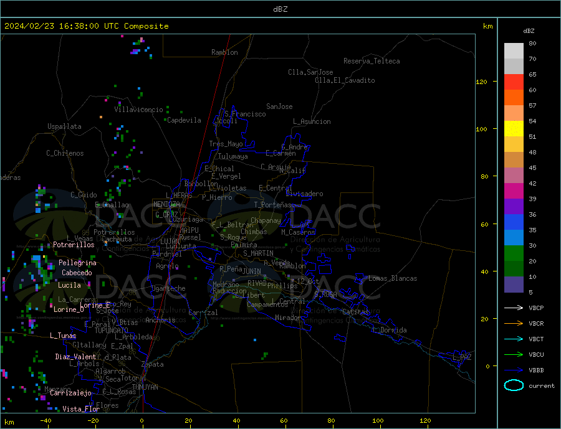Click the 'Zapata' label
This screenshot has width=561, height=429.
point(153,364)
